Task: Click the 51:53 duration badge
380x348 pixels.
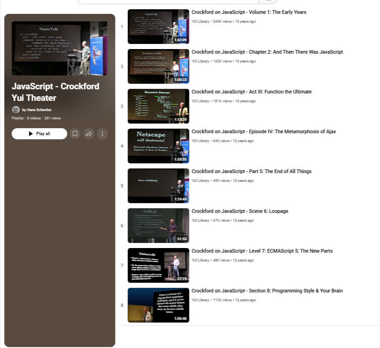Action: click(182, 239)
